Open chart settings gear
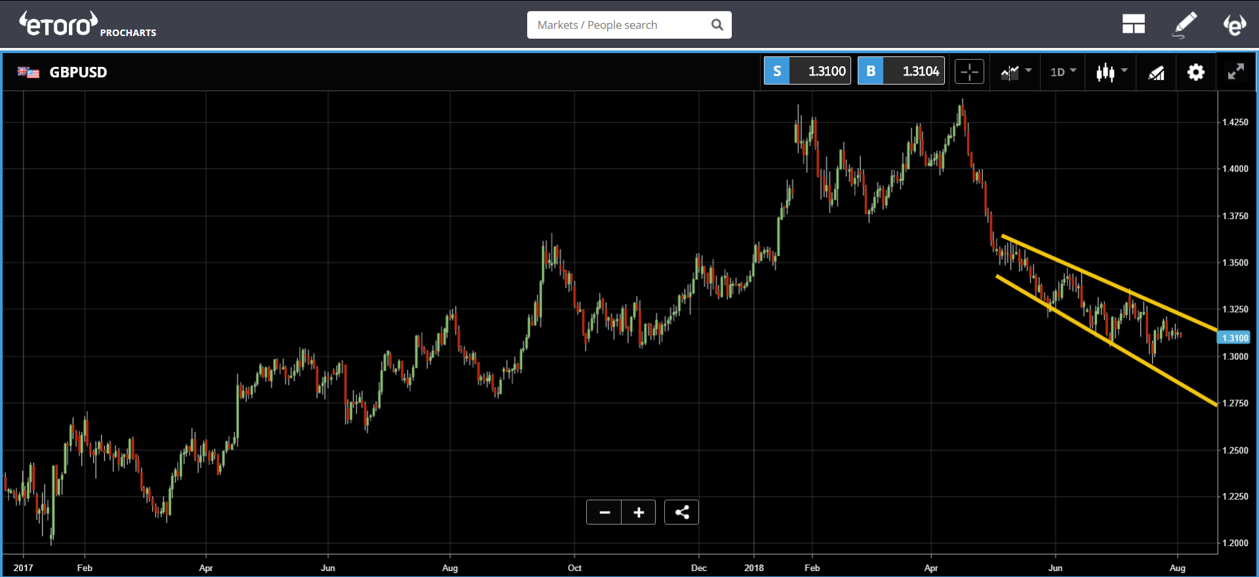1259x577 pixels. click(x=1195, y=72)
